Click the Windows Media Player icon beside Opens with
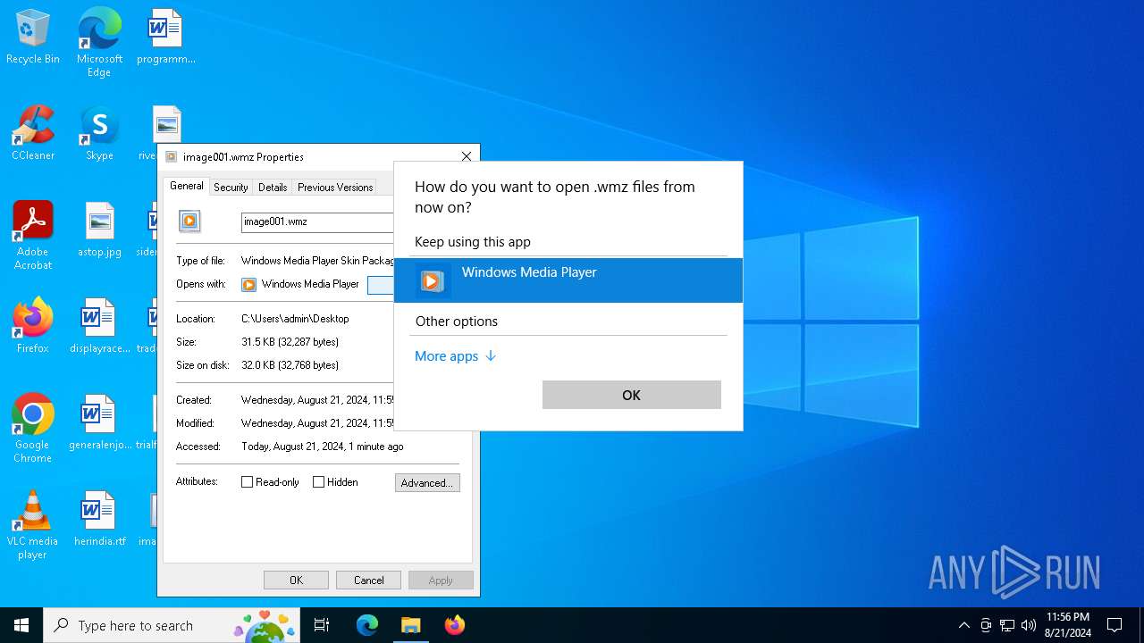Viewport: 1144px width, 643px height. [249, 284]
